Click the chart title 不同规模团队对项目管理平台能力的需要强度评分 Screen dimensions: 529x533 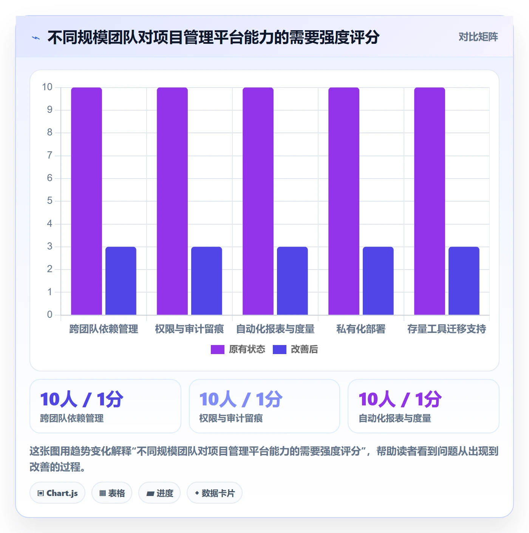click(213, 37)
